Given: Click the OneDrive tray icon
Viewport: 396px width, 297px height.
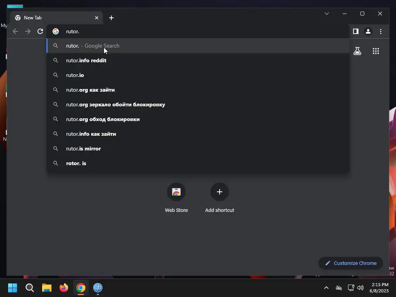Looking at the screenshot, I should pos(339,288).
